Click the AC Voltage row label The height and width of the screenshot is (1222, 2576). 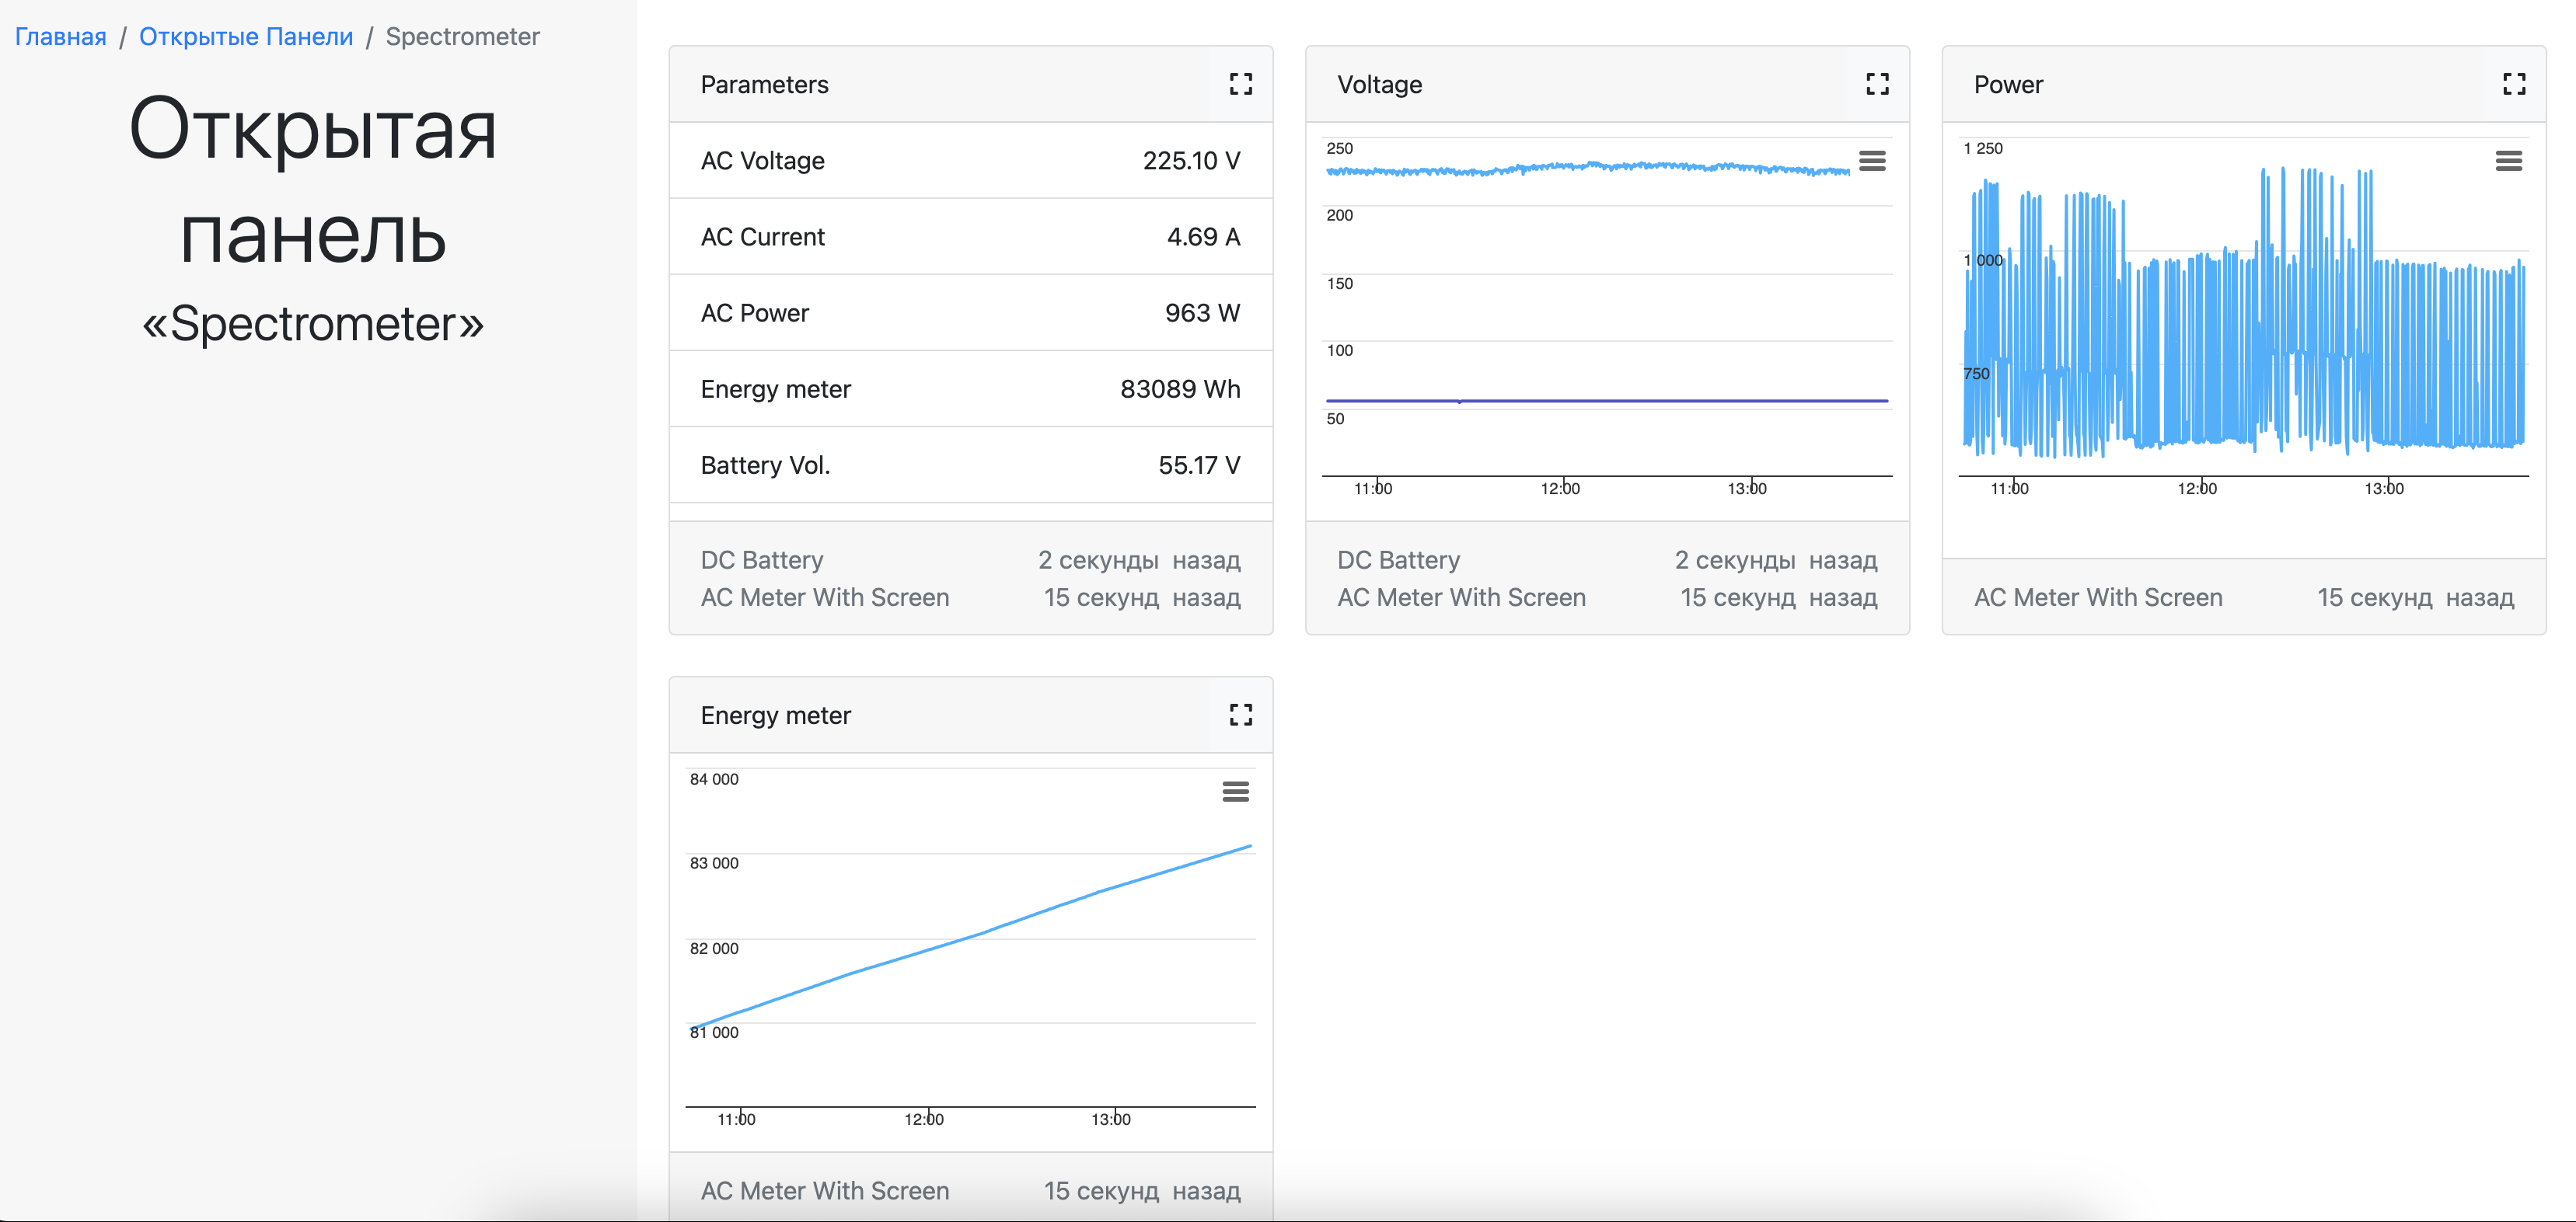pyautogui.click(x=762, y=161)
